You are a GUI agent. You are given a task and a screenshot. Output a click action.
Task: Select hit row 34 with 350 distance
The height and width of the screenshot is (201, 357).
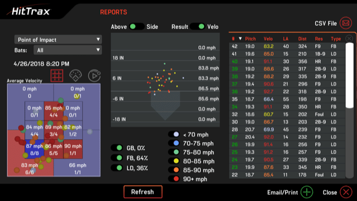click(x=287, y=107)
